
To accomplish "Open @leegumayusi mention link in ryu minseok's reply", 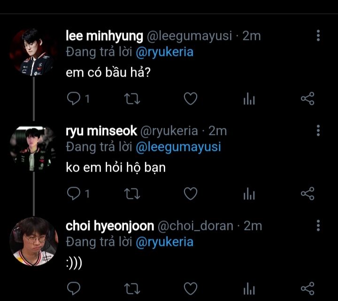I will (178, 147).
